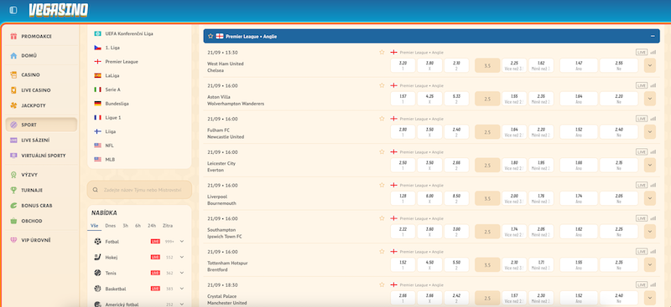Image resolution: width=671 pixels, height=307 pixels.
Task: Expand the Fotbal sport list
Action: click(x=182, y=242)
